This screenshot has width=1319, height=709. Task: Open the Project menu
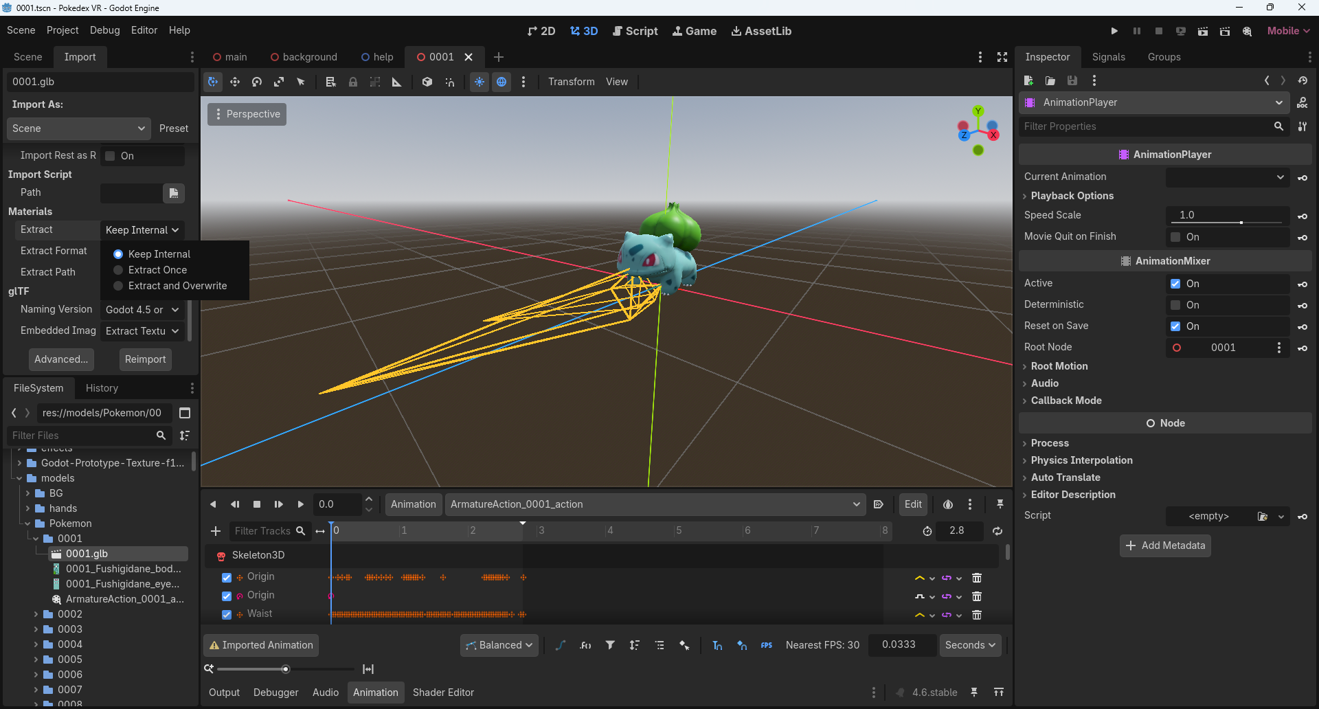[x=63, y=30]
